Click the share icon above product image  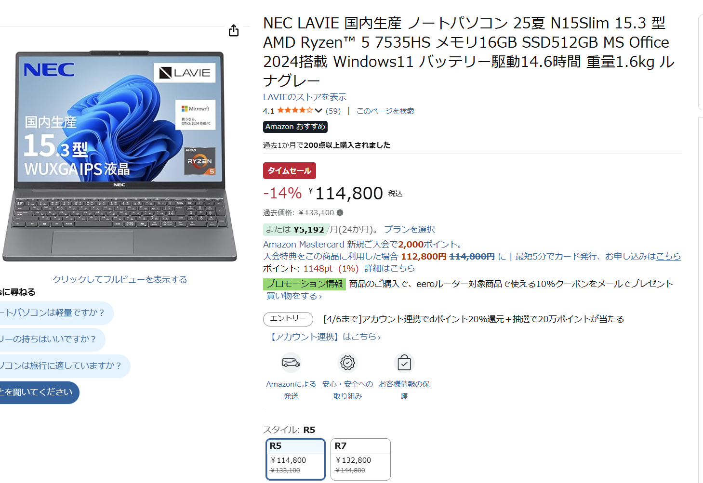pyautogui.click(x=234, y=31)
